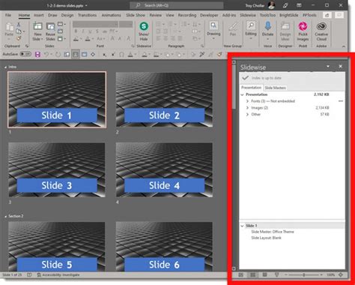Screen dimensions: 355x285
Task: Open the Reuse Slides tool
Action: [x=50, y=31]
